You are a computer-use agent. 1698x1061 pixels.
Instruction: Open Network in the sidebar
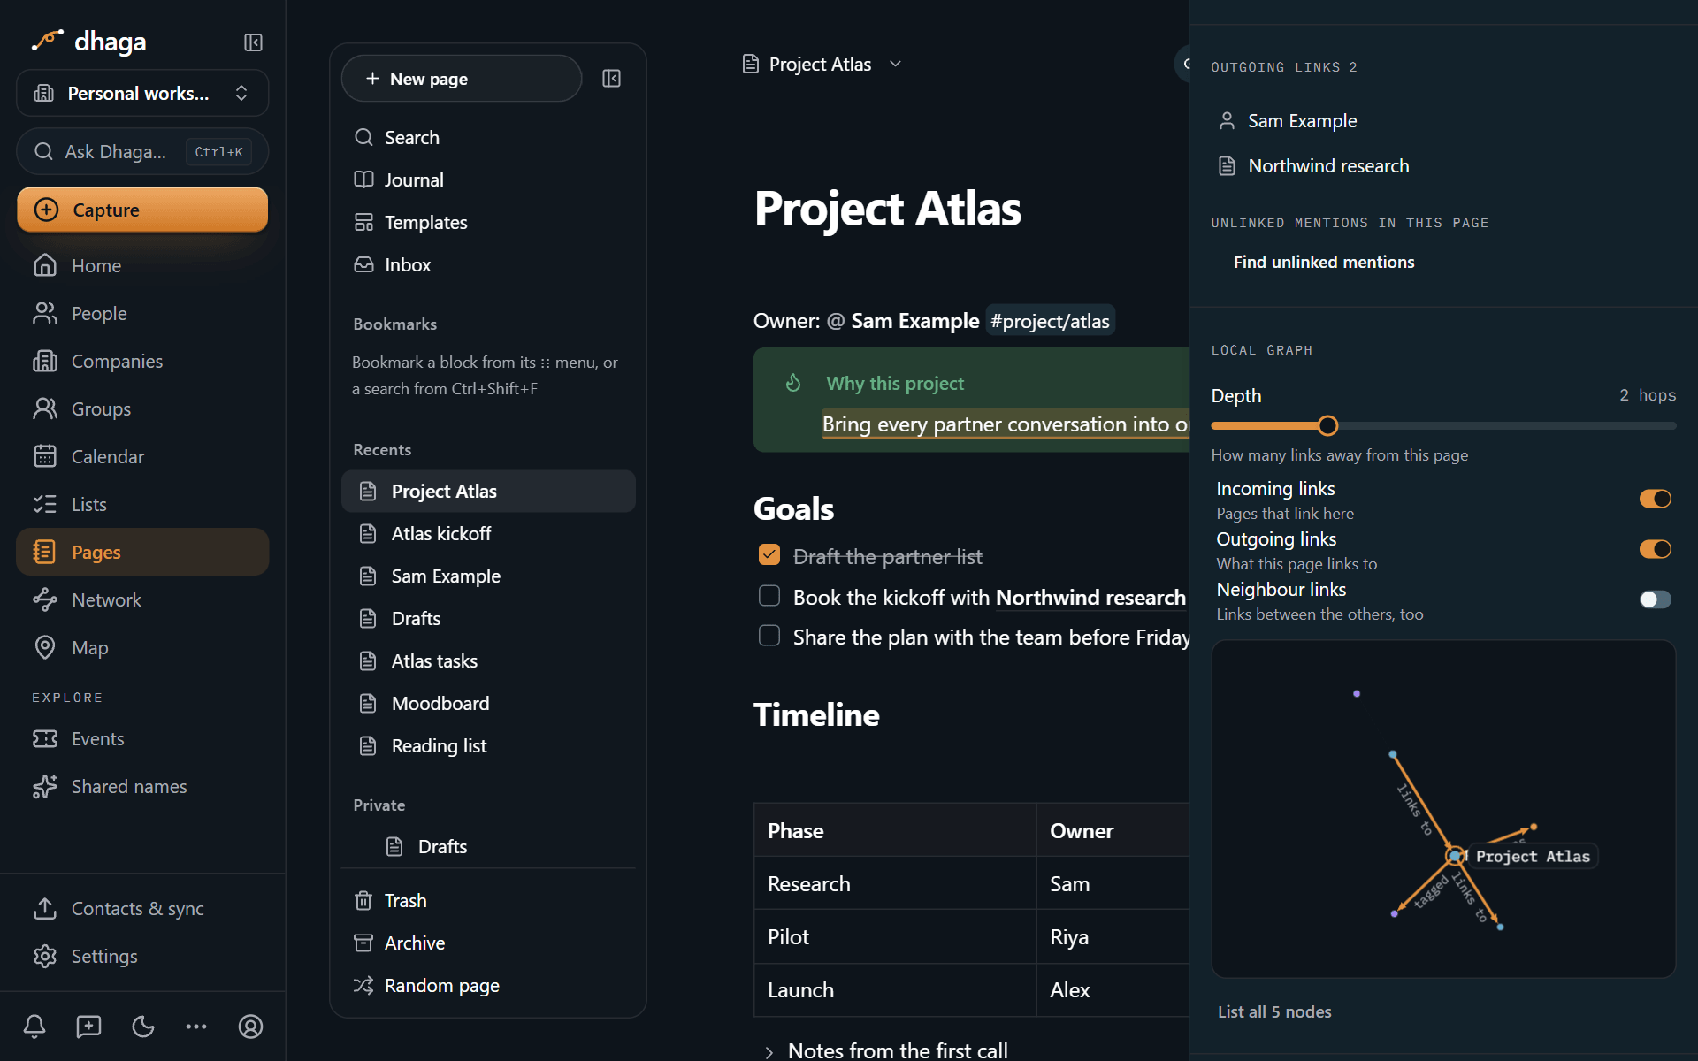coord(142,599)
